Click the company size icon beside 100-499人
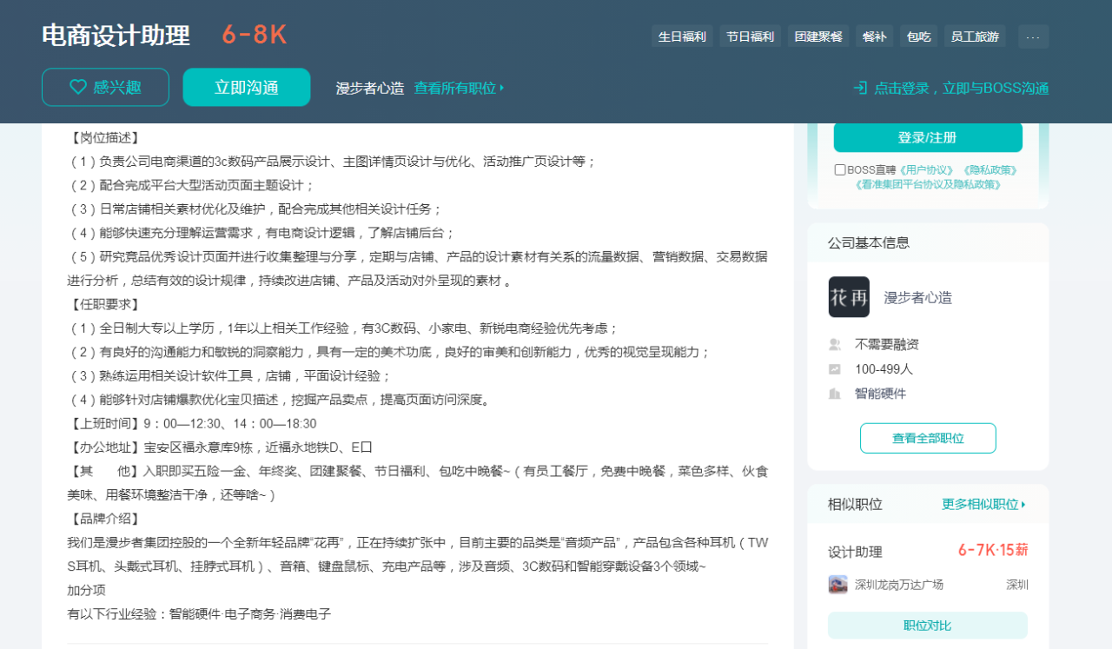This screenshot has height=649, width=1112. (x=835, y=369)
